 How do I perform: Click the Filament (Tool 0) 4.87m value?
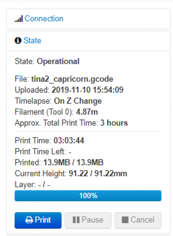point(87,112)
